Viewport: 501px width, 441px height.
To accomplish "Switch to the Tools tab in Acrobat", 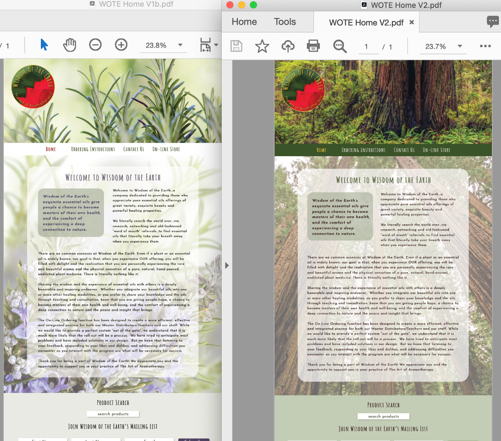I will [285, 22].
